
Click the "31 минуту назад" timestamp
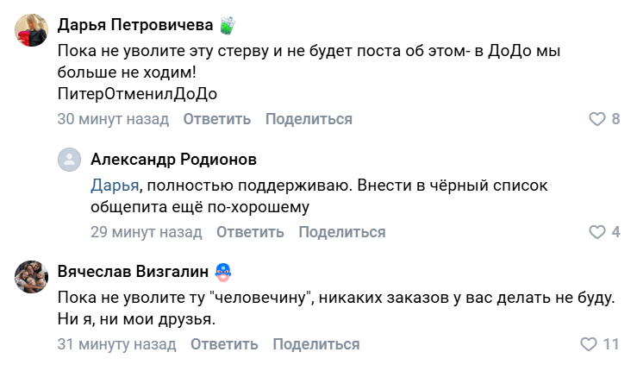[x=116, y=344]
